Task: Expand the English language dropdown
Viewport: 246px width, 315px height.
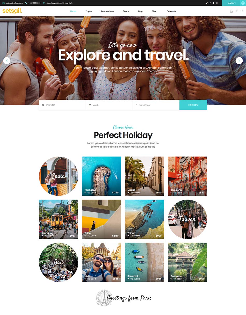Action: 231,3
